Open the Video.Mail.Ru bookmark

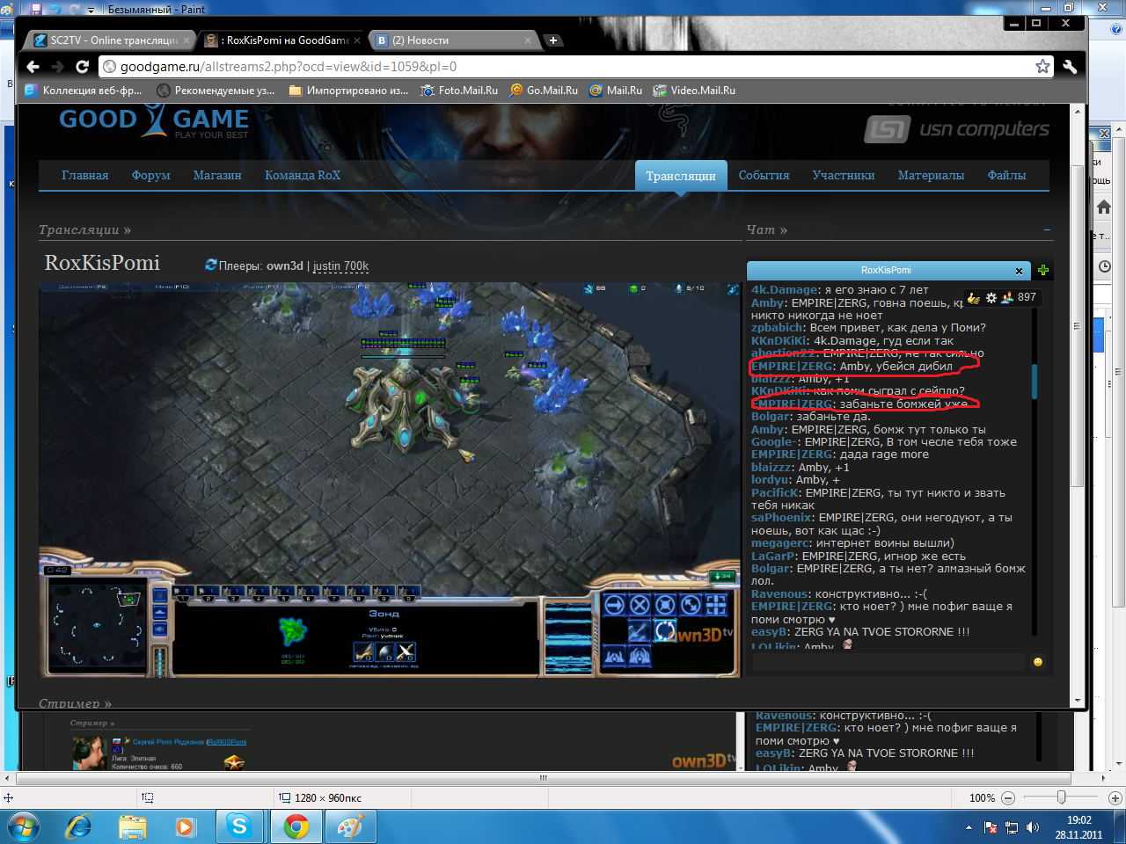694,91
